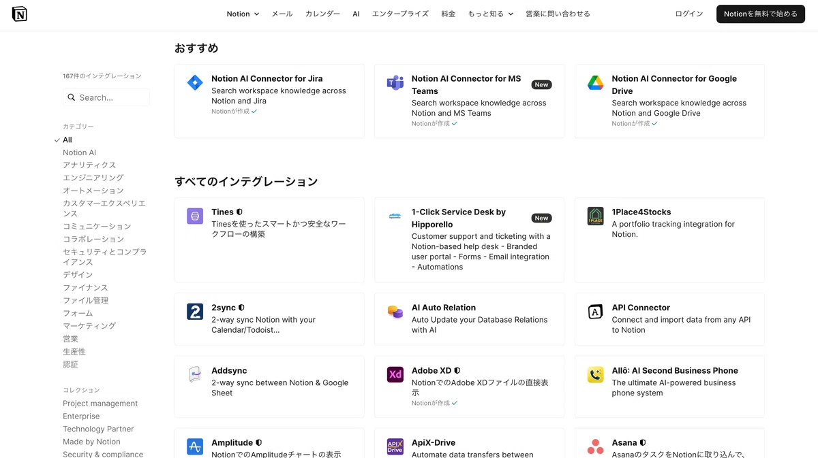
Task: Click the Notion logo icon
Action: (20, 14)
